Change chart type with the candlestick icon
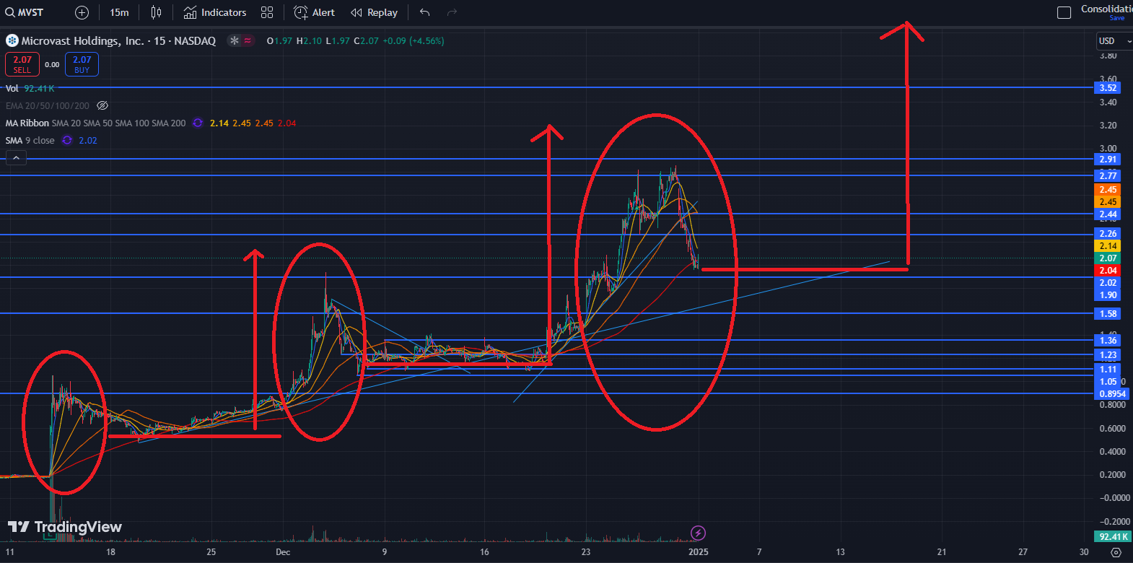This screenshot has width=1133, height=563. (x=156, y=12)
